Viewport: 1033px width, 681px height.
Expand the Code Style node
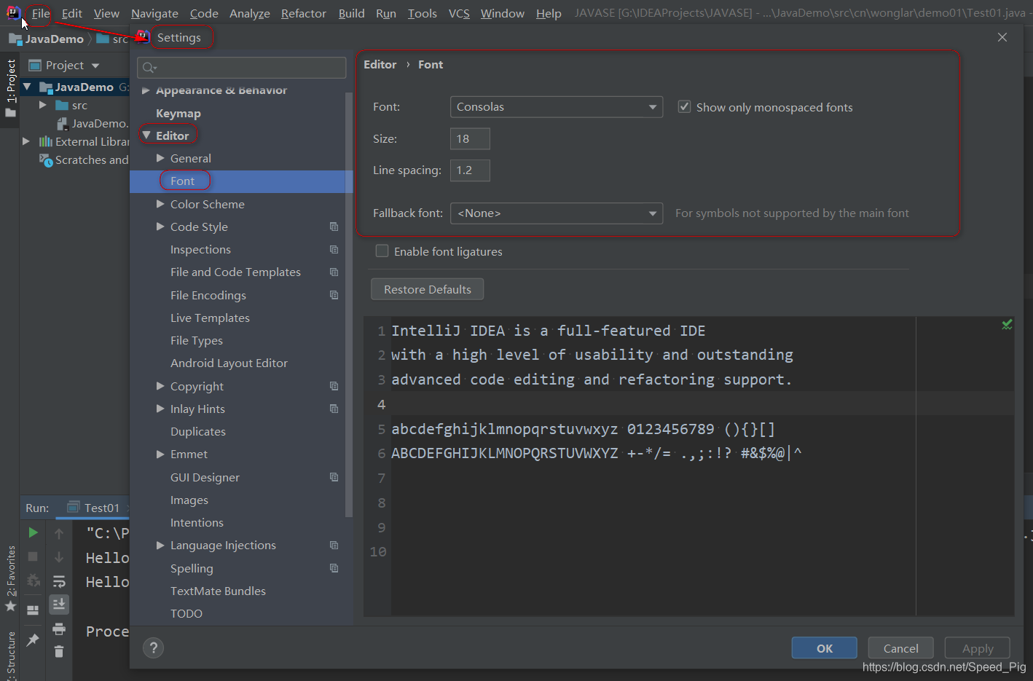point(160,227)
